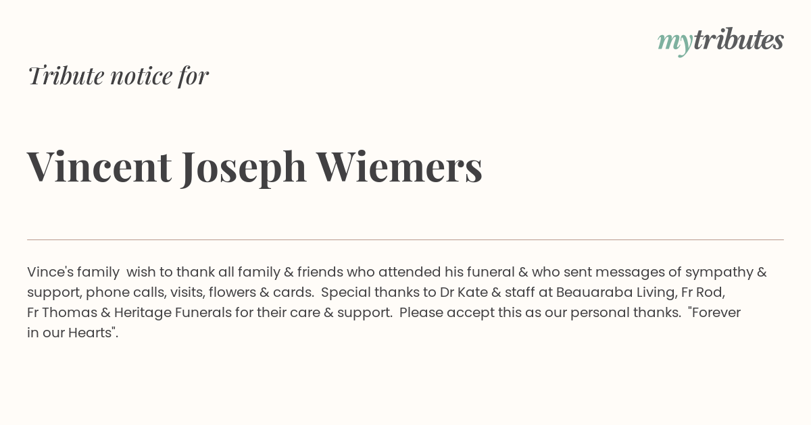
Task: Click "Please accept this as our personal thanks"
Action: click(540, 313)
